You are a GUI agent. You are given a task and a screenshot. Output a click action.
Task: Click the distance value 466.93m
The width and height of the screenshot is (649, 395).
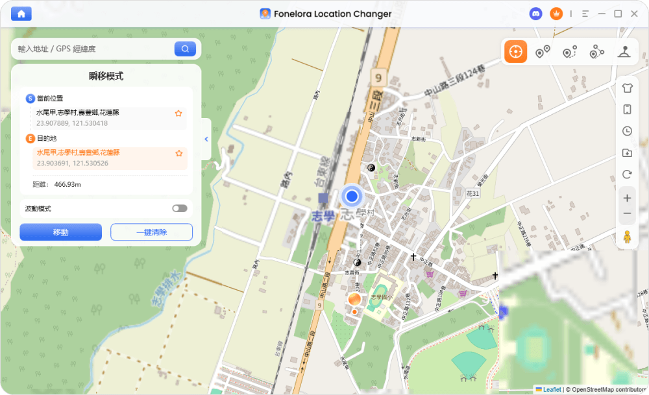tap(67, 184)
